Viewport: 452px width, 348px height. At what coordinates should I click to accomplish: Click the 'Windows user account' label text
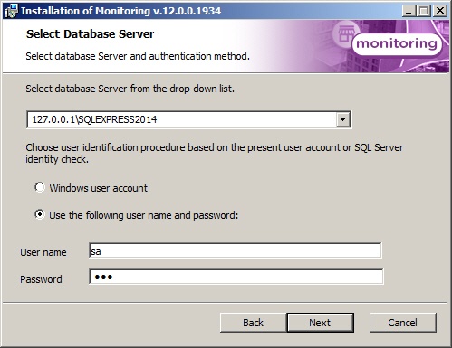(x=99, y=188)
